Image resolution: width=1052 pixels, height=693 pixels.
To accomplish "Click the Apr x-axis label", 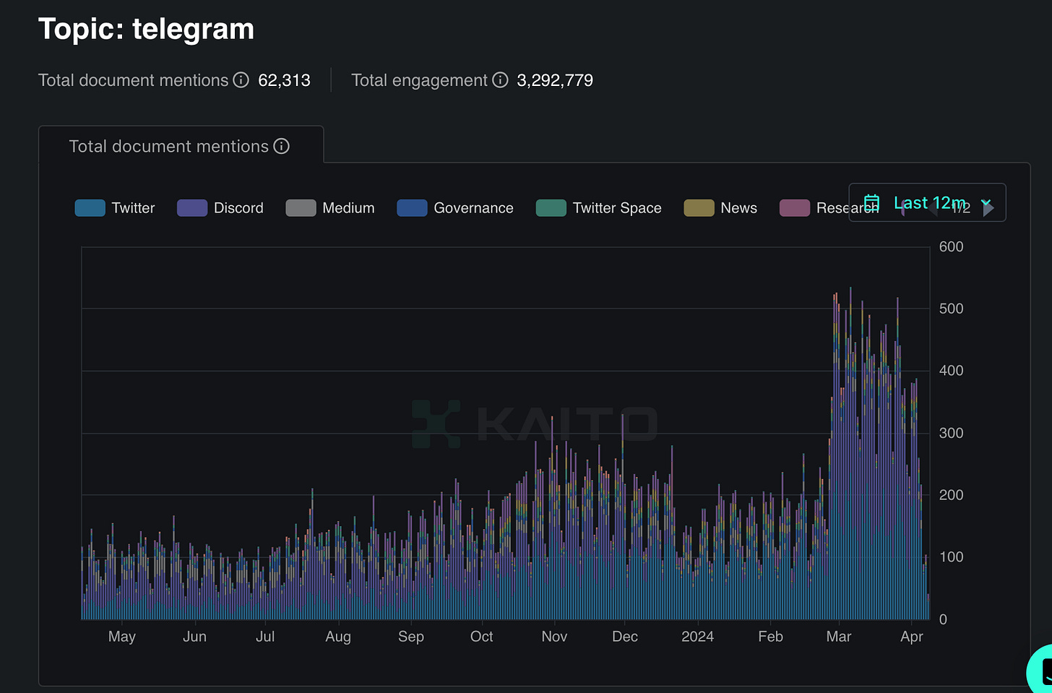I will (x=912, y=637).
